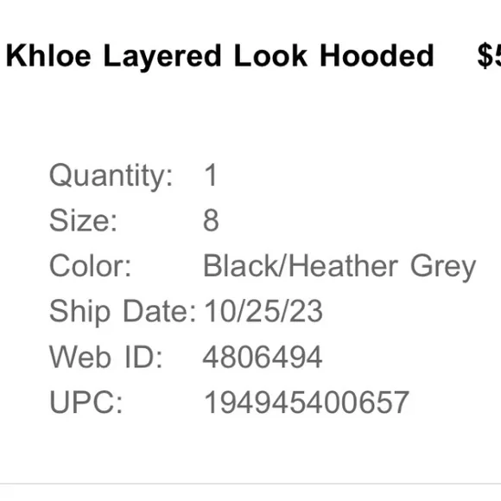The image size is (501, 501).
Task: Click the word Grey in color value
Action: tap(443, 267)
